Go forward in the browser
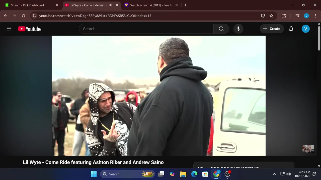Screen dimensions: 321x180 (x=15, y=16)
